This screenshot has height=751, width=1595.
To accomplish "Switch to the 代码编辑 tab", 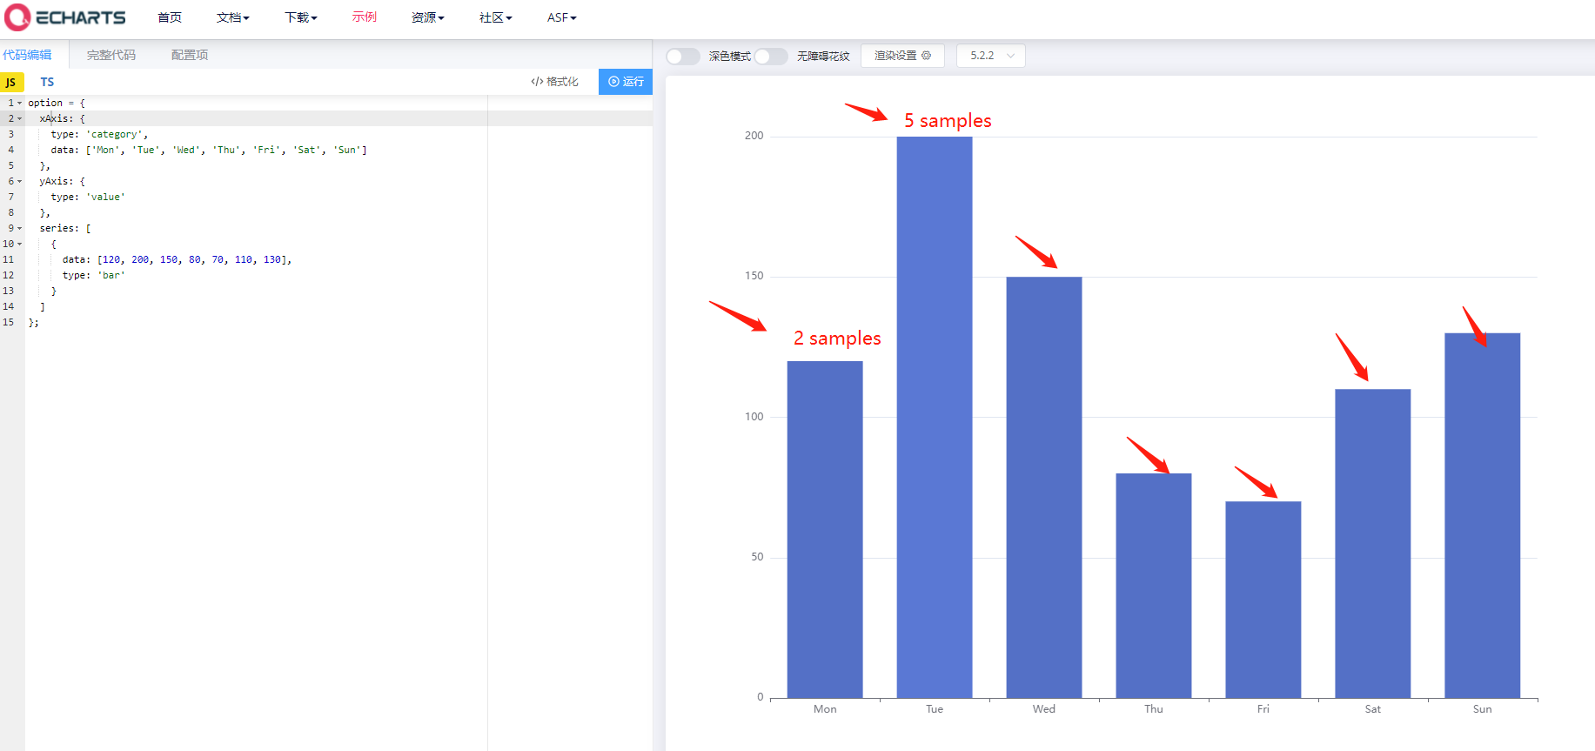I will pos(27,55).
